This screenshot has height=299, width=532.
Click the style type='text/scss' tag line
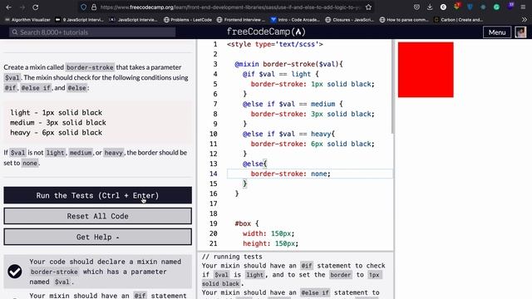(275, 44)
